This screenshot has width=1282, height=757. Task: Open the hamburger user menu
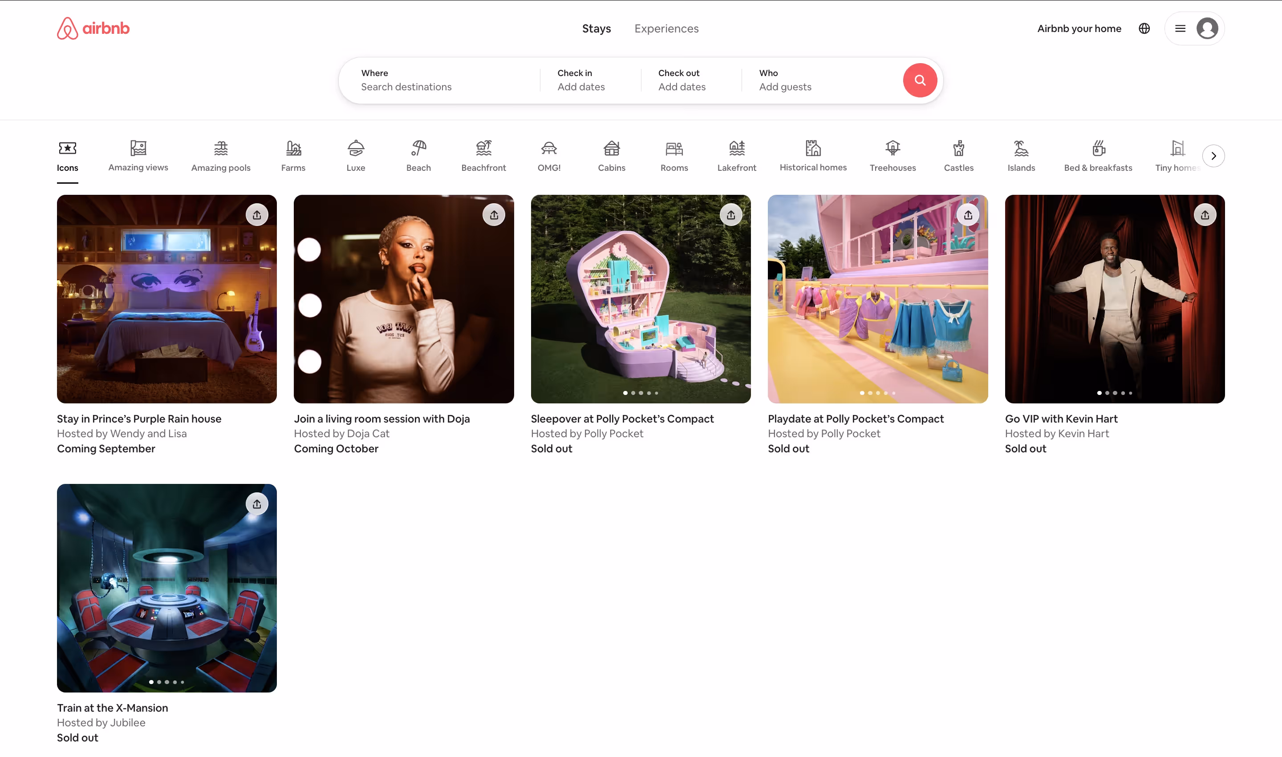(x=1180, y=28)
